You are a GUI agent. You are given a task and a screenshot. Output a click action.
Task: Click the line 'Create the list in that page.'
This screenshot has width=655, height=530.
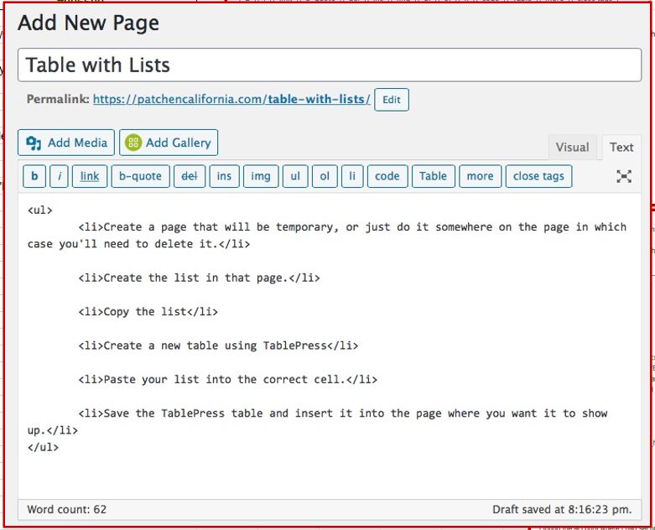click(199, 278)
